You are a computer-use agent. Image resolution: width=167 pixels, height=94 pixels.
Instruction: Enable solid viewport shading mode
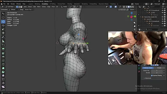(x=129, y=7)
